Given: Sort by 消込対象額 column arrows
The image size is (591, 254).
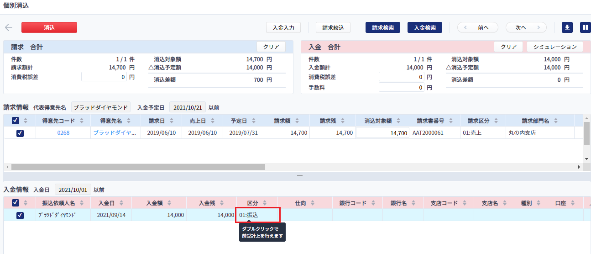Looking at the screenshot, I should pyautogui.click(x=399, y=121).
